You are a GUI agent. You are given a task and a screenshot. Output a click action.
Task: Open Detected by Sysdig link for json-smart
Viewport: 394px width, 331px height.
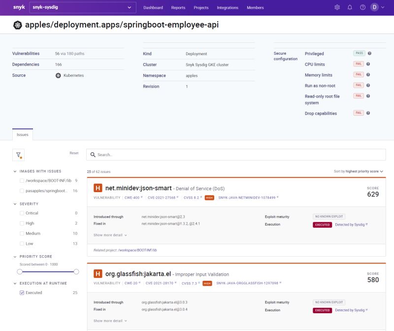pos(351,225)
